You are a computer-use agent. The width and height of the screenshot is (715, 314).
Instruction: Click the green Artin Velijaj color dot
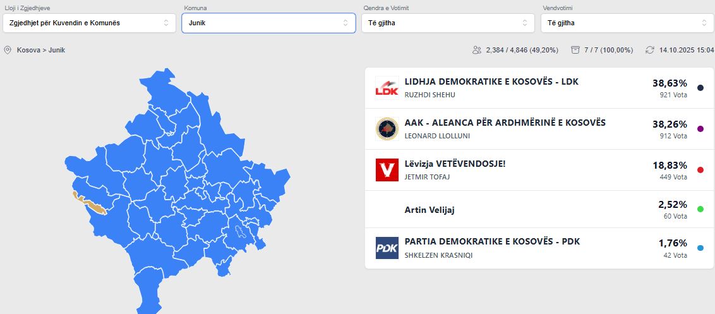tap(700, 209)
